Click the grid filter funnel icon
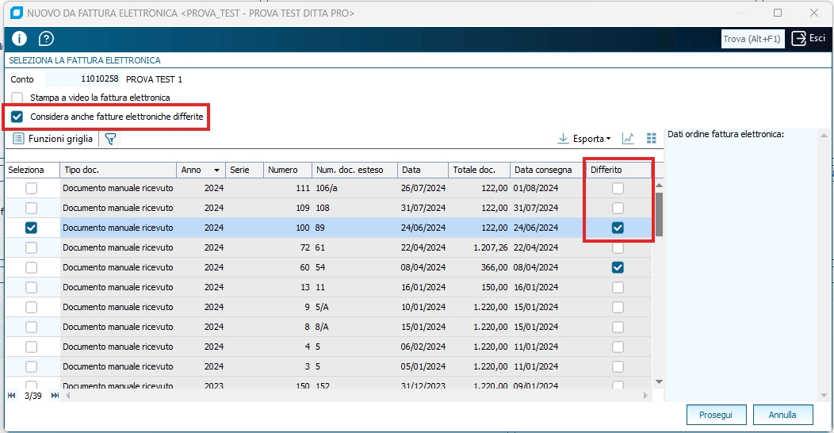This screenshot has width=834, height=433. point(110,139)
